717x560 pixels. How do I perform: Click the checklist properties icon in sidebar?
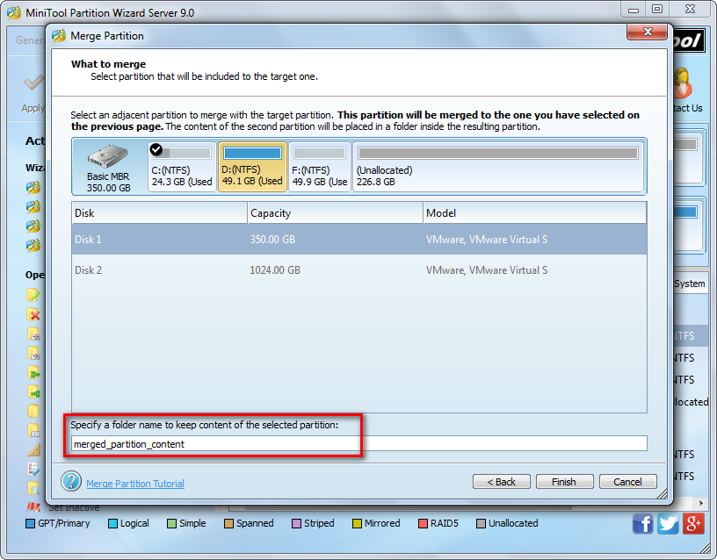pos(33,469)
